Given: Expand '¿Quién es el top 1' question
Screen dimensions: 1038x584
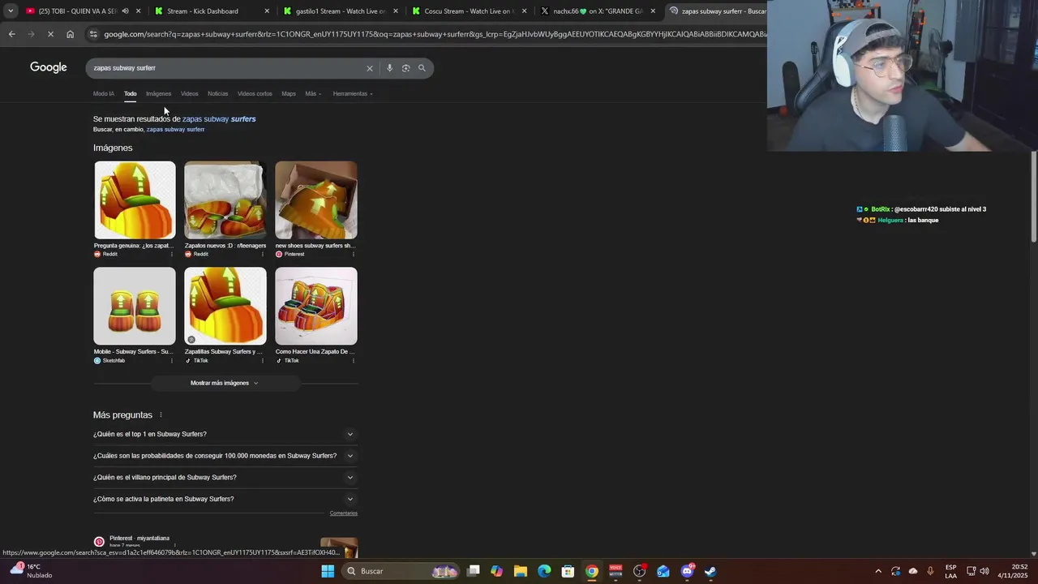Looking at the screenshot, I should pyautogui.click(x=225, y=434).
